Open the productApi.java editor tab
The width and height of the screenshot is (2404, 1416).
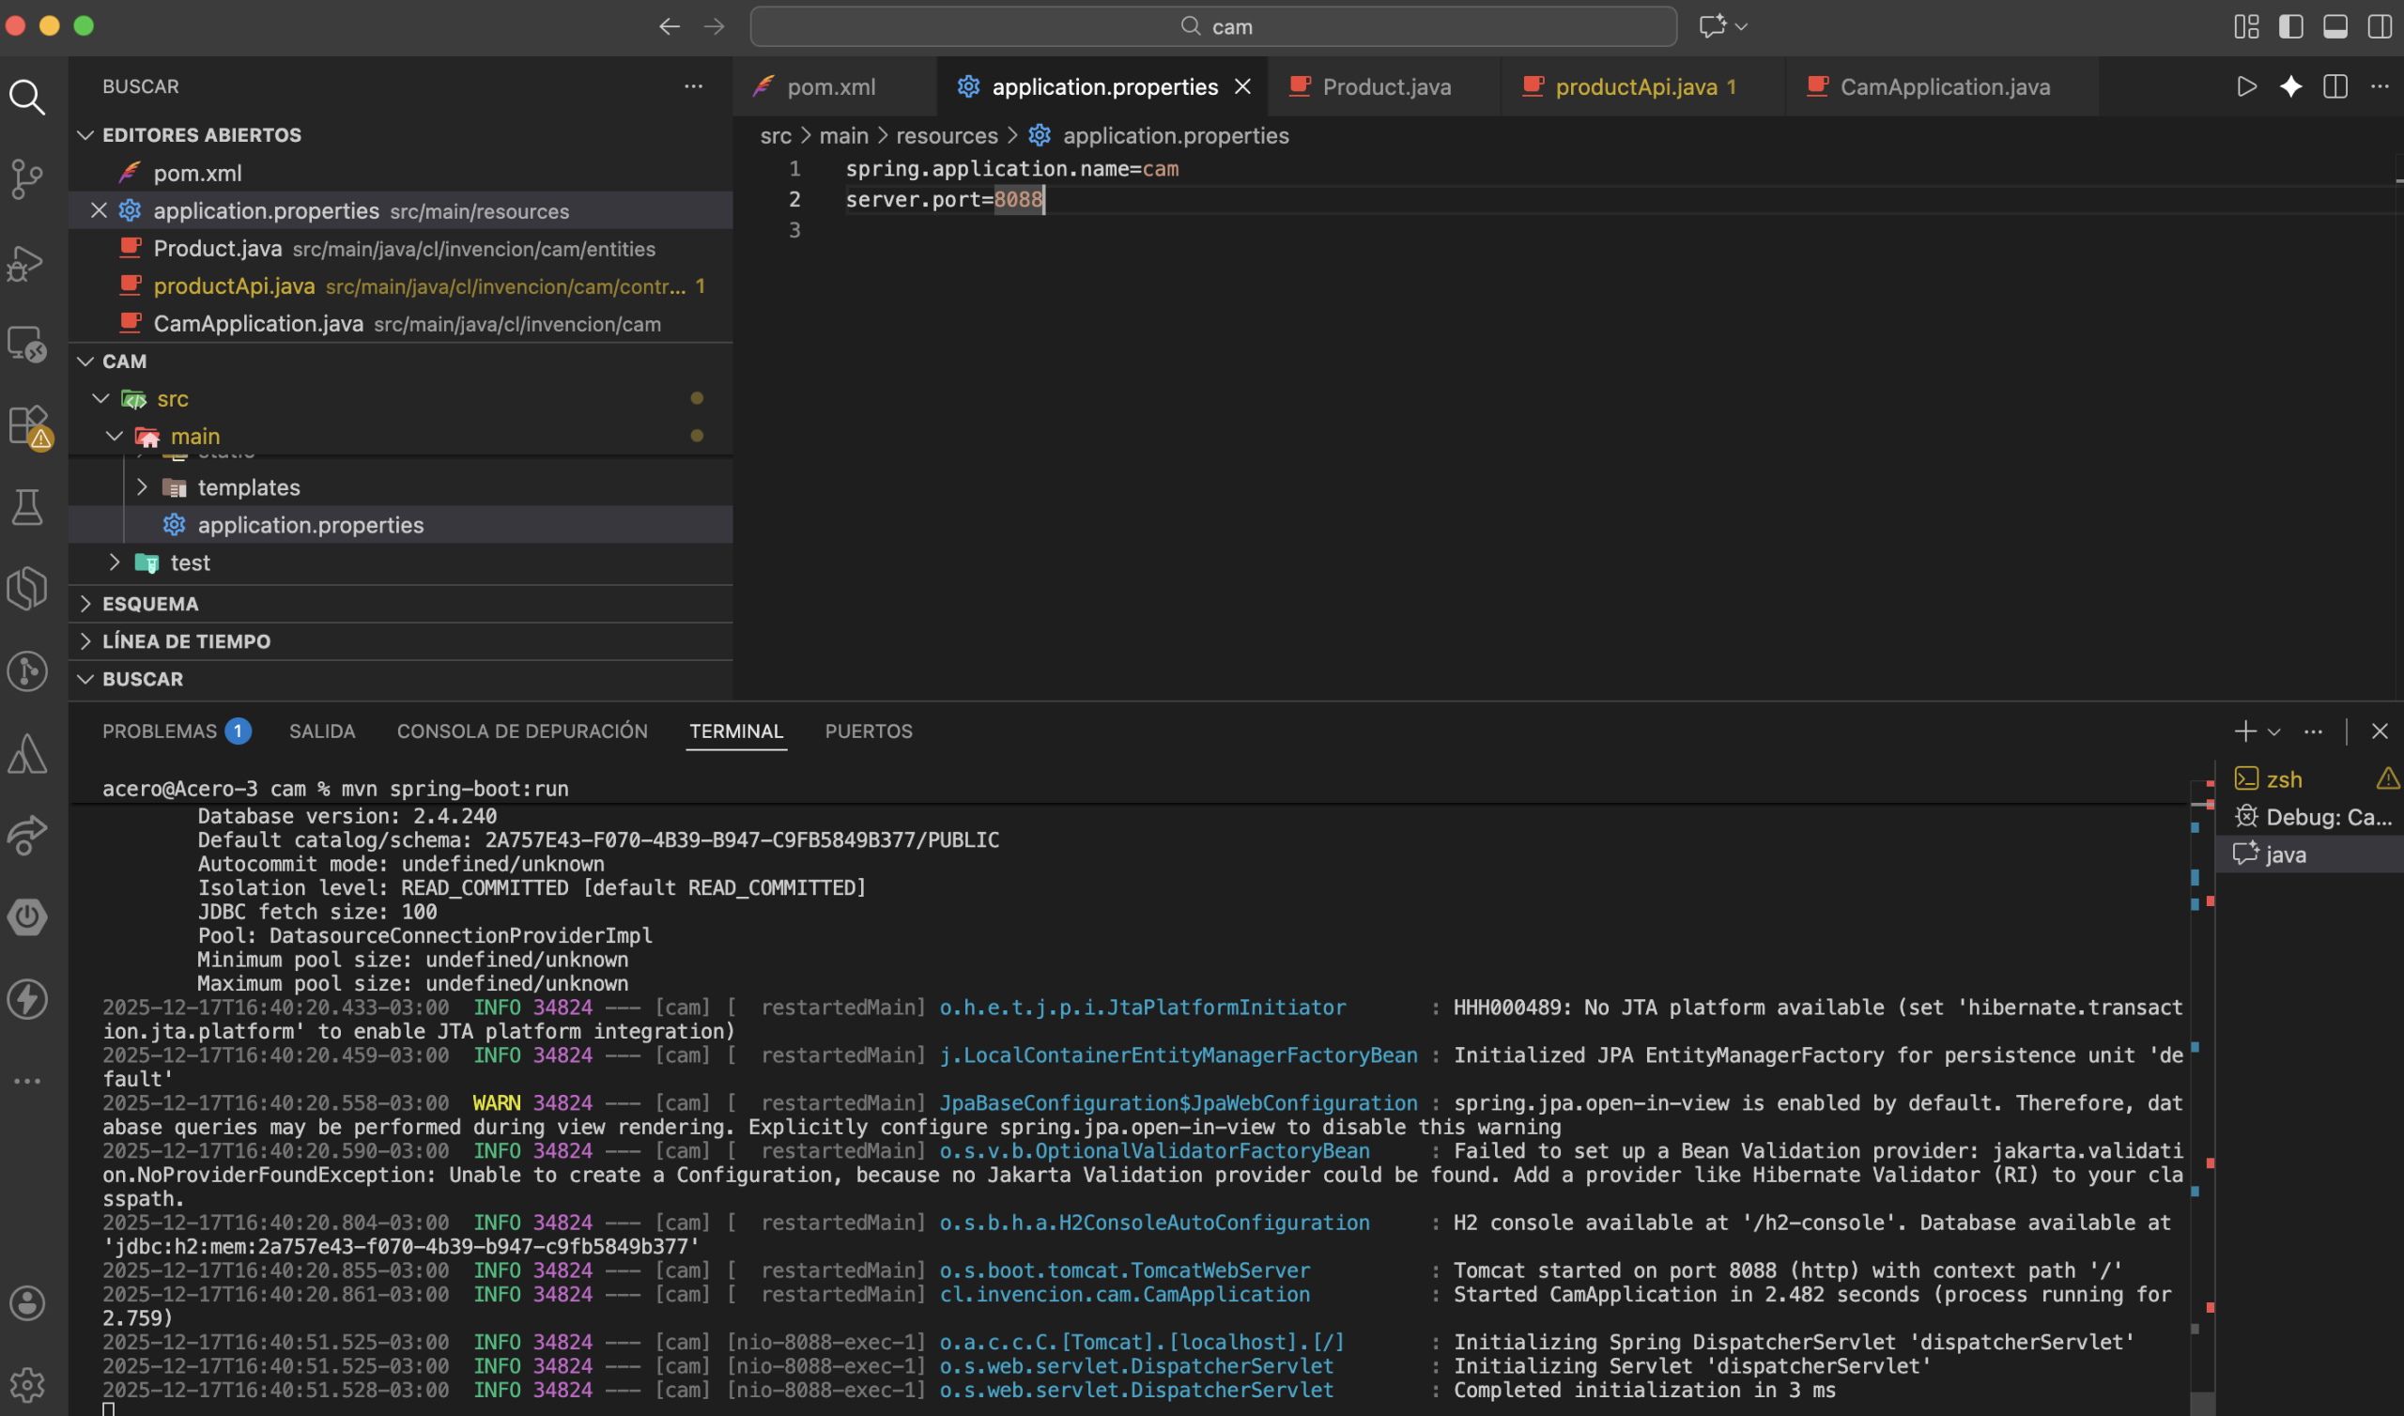click(x=1643, y=86)
